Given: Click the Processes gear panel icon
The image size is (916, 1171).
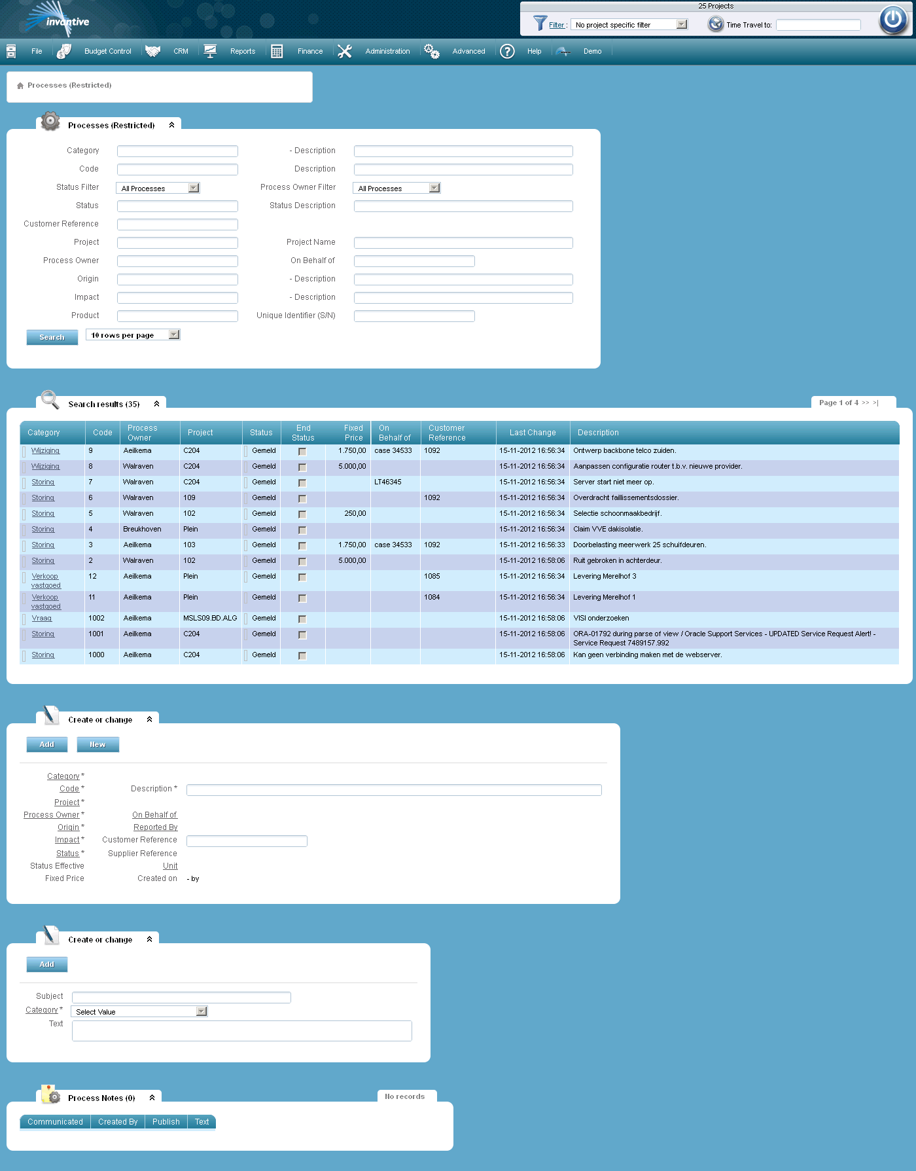Looking at the screenshot, I should 50,121.
